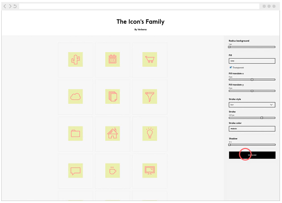Image resolution: width=282 pixels, height=203 pixels.
Task: Click the browser address bar
Action: coord(139,6)
